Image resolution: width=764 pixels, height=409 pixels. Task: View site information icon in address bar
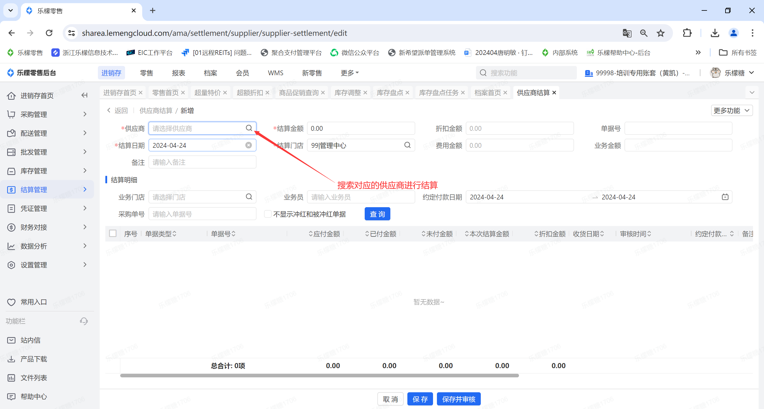tap(71, 33)
